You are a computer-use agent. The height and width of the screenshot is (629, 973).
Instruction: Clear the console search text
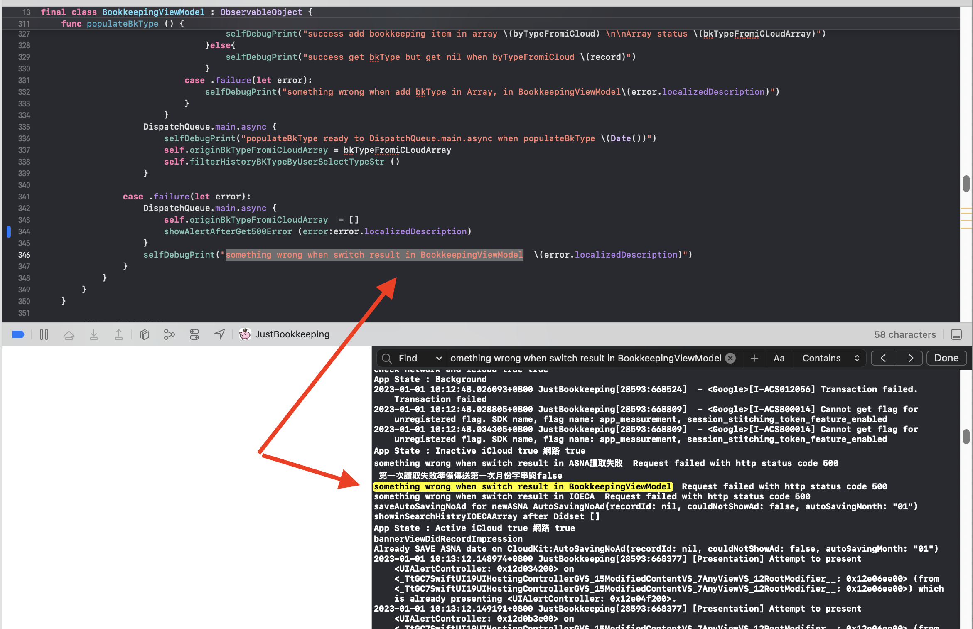coord(730,358)
